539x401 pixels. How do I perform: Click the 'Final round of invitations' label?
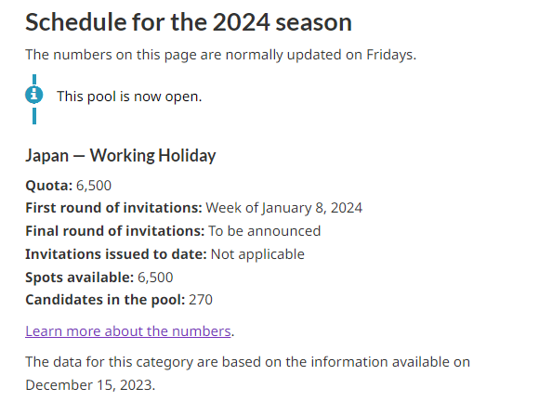pos(115,231)
